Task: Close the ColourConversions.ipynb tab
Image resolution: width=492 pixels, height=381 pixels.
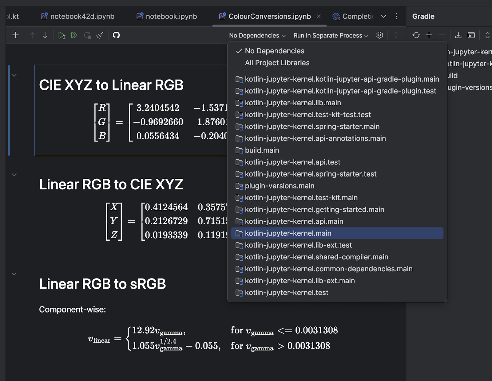Action: 319,16
